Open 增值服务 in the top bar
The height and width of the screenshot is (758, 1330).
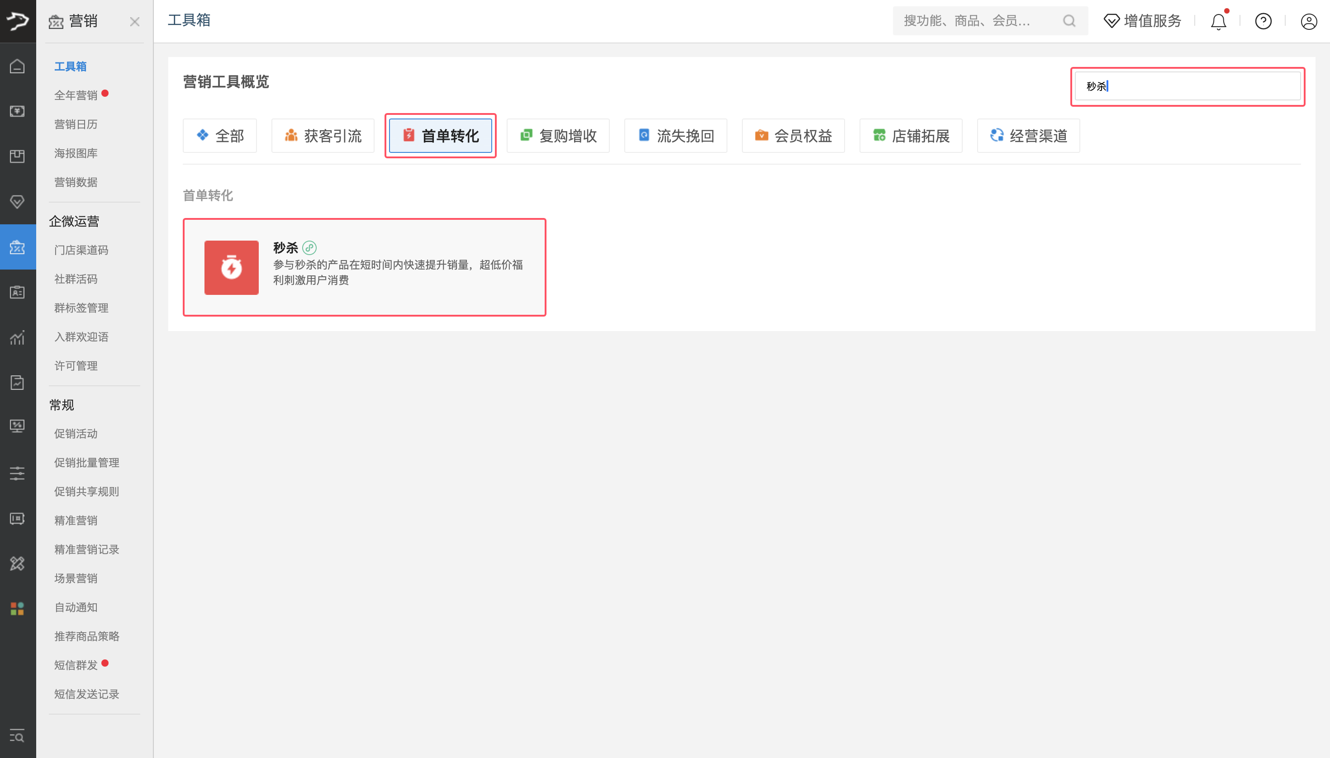coord(1142,21)
